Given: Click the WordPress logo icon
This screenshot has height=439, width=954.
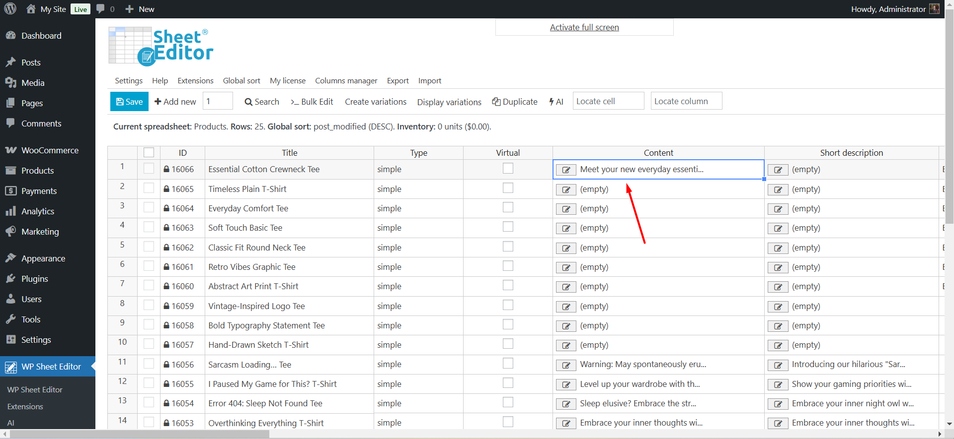Looking at the screenshot, I should (x=10, y=9).
